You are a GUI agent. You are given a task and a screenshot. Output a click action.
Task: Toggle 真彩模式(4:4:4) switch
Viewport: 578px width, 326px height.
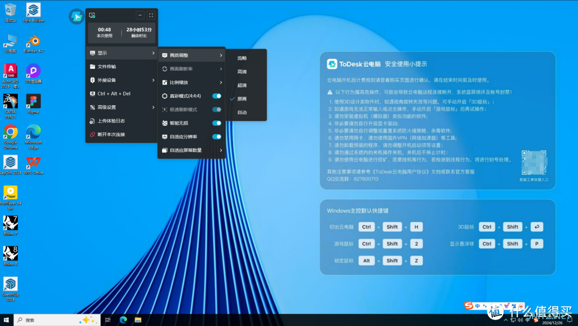click(x=217, y=96)
